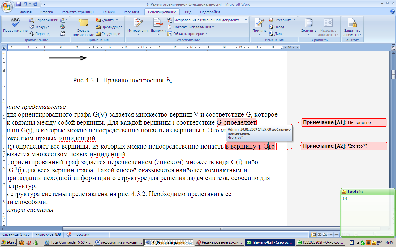Delete comment with Удалить button
The width and height of the screenshot is (396, 247).
[105, 20]
